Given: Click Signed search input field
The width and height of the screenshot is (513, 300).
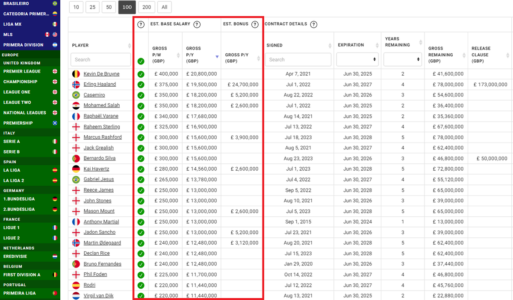Looking at the screenshot, I should [298, 59].
